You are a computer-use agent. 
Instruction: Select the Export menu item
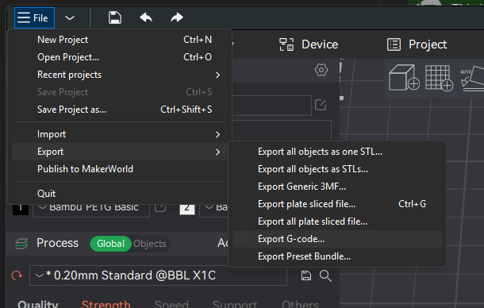(120, 152)
